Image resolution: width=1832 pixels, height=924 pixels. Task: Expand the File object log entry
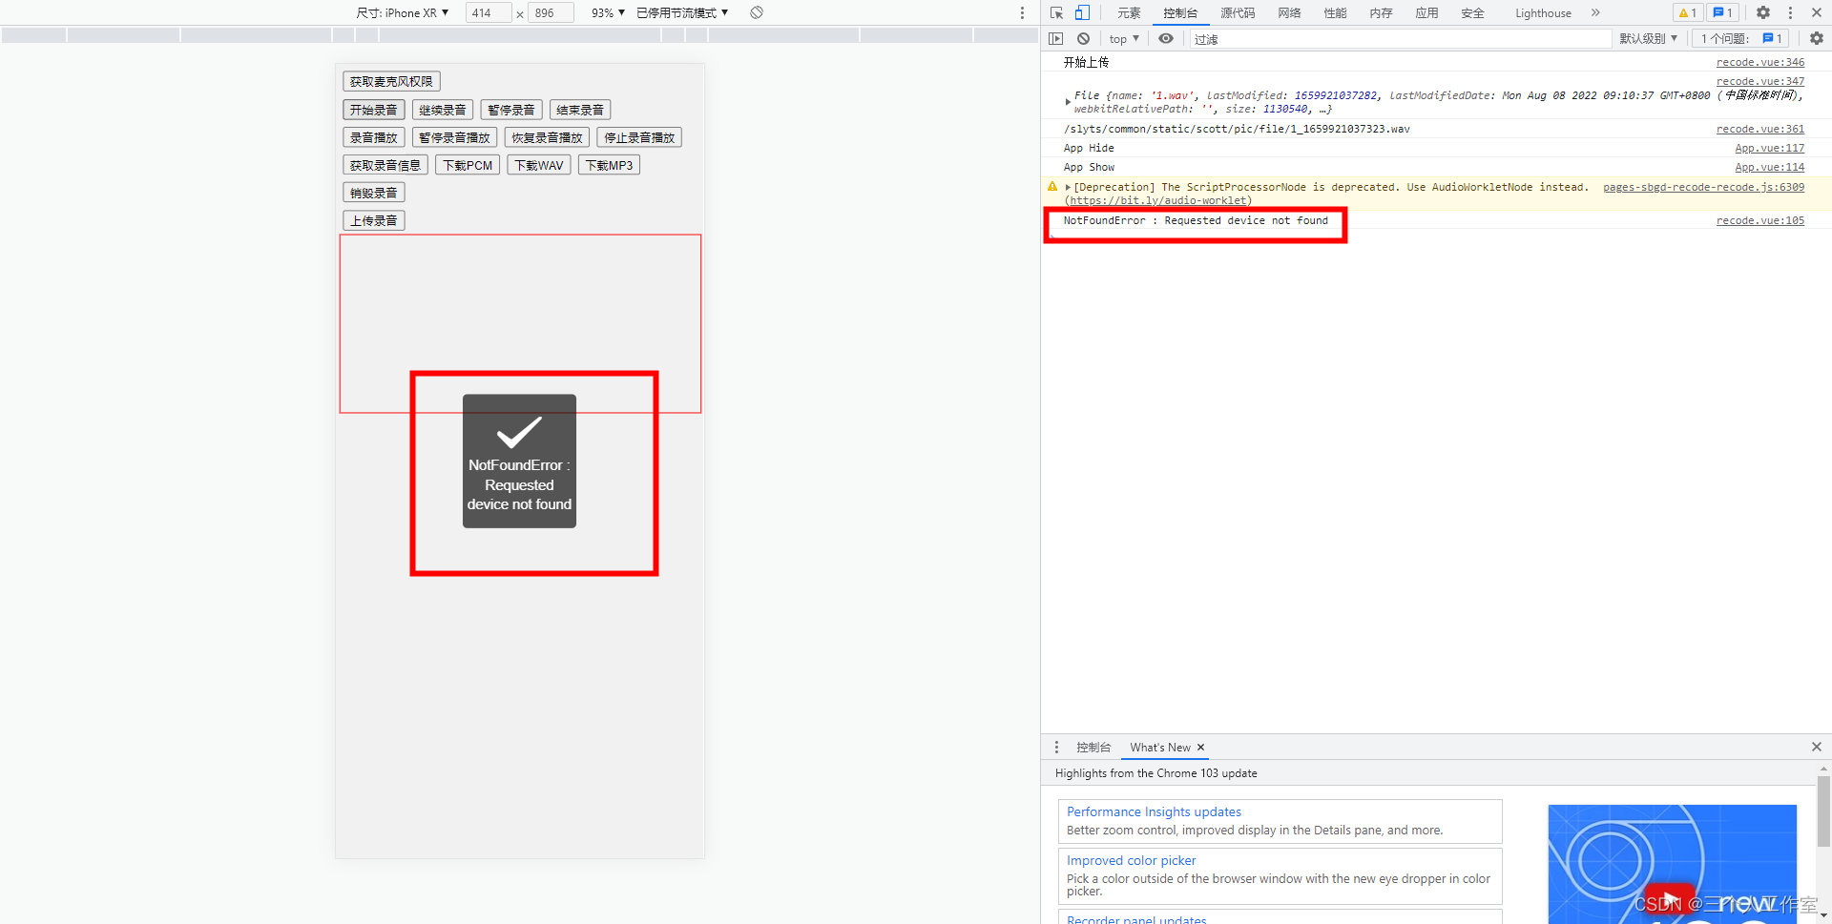(1068, 101)
